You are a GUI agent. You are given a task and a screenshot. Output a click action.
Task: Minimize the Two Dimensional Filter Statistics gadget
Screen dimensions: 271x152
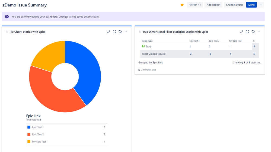click(x=241, y=32)
